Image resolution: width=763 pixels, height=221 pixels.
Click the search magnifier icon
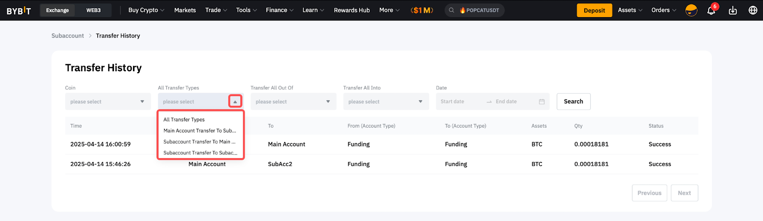[x=451, y=10]
